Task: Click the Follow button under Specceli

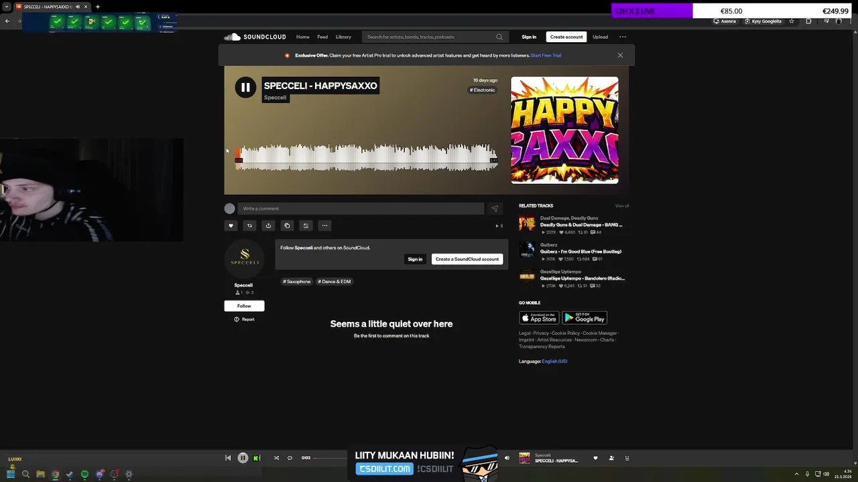Action: (x=244, y=306)
